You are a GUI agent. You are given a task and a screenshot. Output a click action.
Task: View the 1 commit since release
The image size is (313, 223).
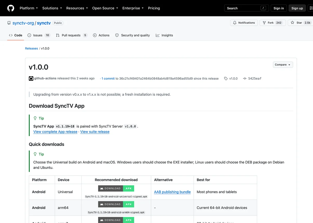point(108,78)
